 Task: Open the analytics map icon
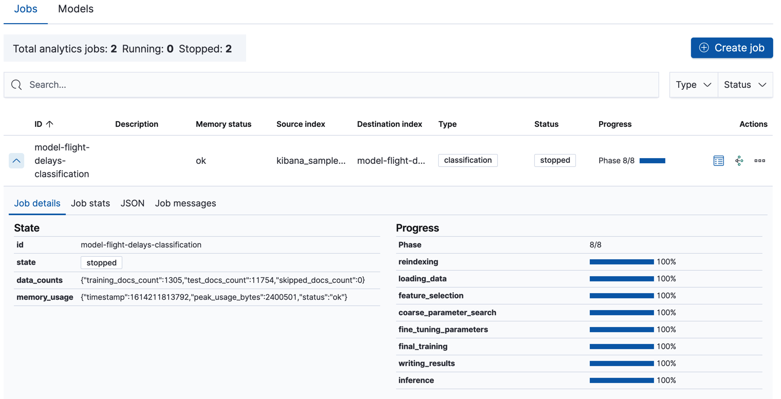pyautogui.click(x=739, y=160)
